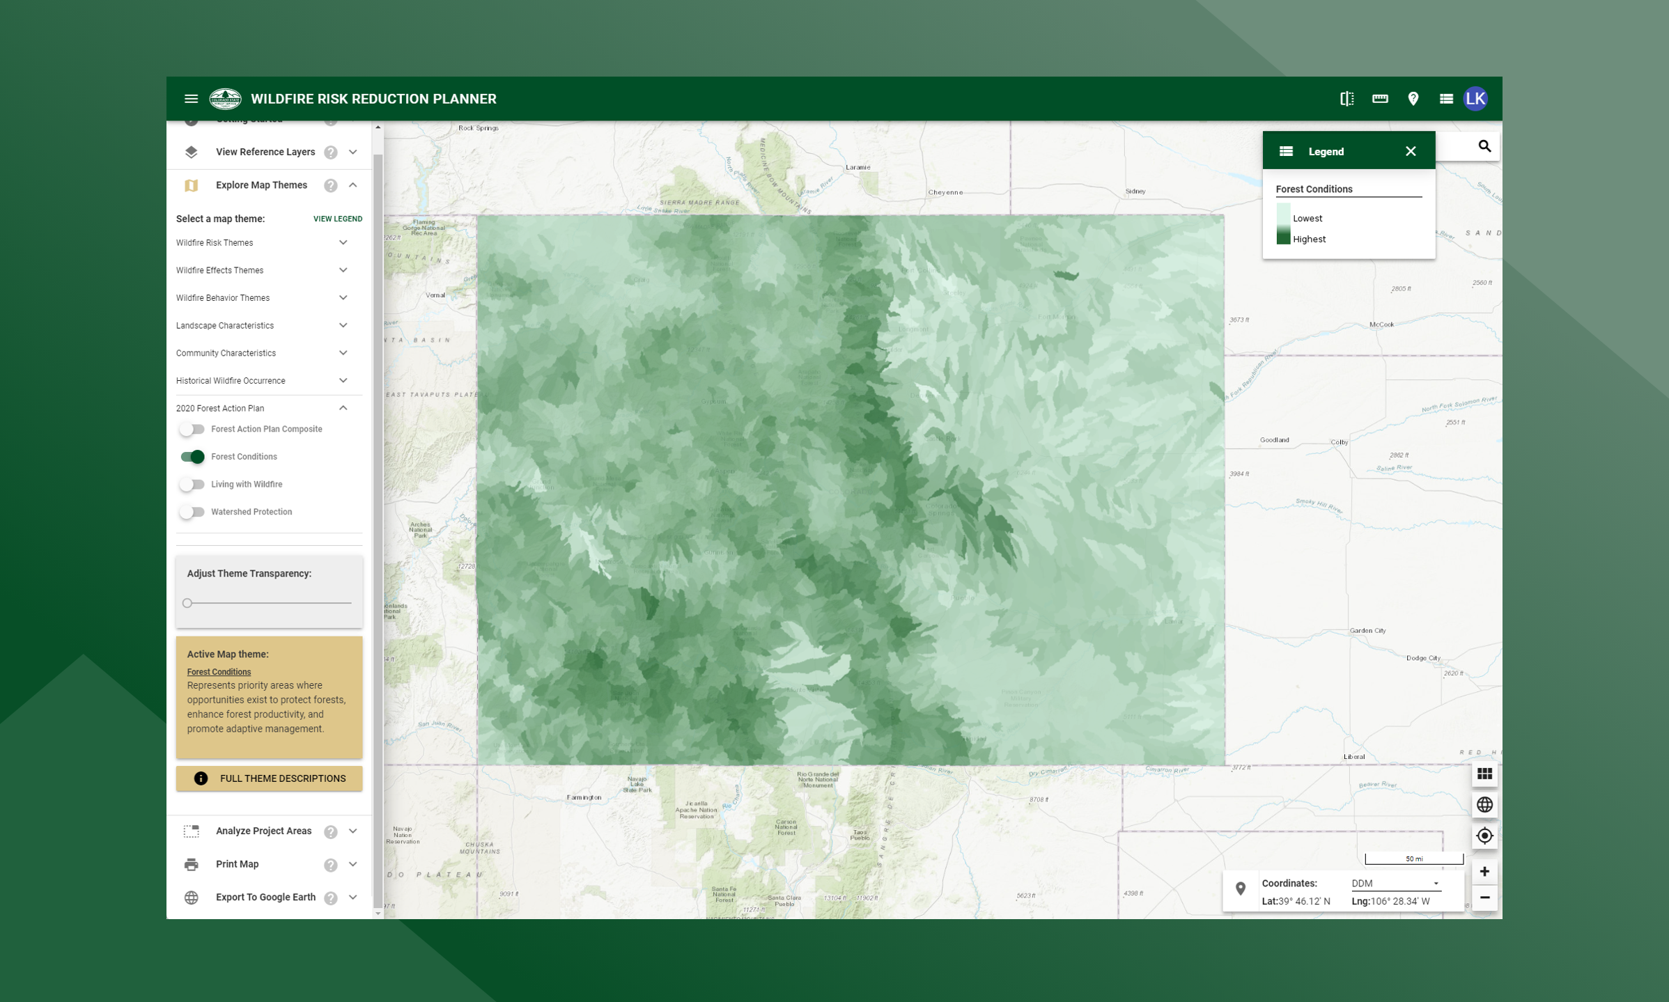The width and height of the screenshot is (1669, 1002).
Task: Click the sidebar scrollbar up arrow
Action: pos(378,127)
